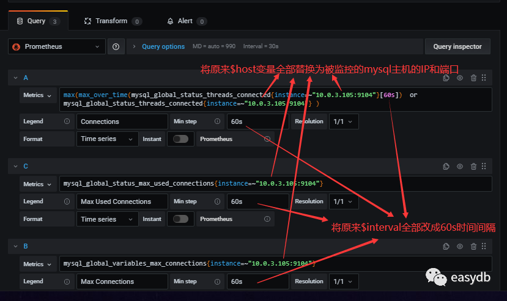Hide query A with eye icon
The image size is (507, 301).
pyautogui.click(x=460, y=78)
